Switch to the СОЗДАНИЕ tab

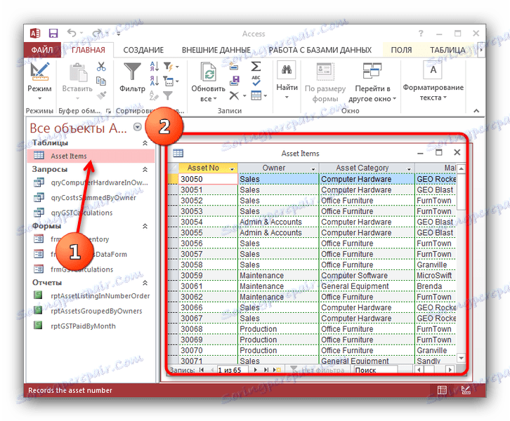point(143,50)
